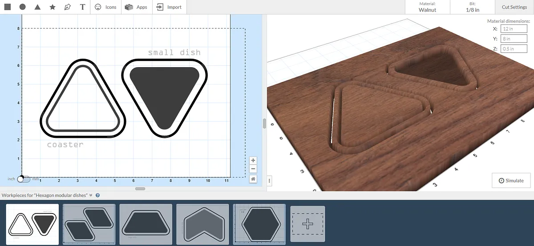Toggle units between inch and mm

24,179
